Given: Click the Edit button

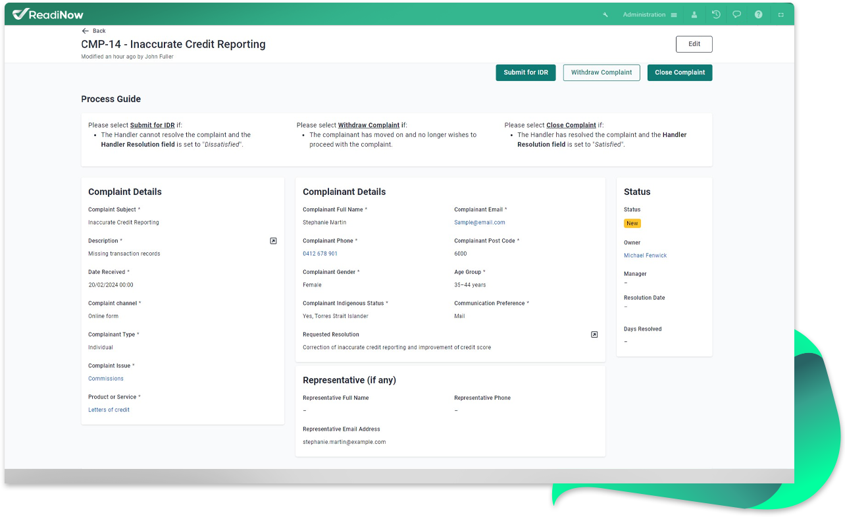Looking at the screenshot, I should pos(694,44).
